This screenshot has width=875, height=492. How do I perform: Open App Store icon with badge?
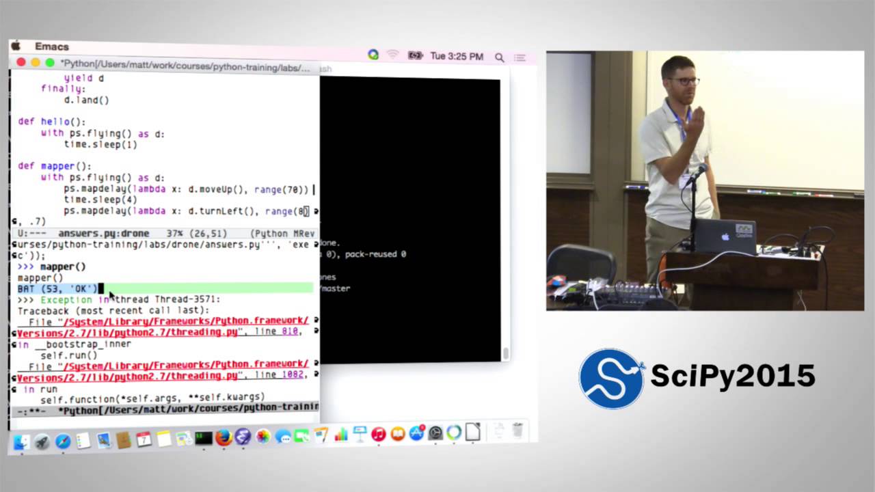tap(417, 433)
